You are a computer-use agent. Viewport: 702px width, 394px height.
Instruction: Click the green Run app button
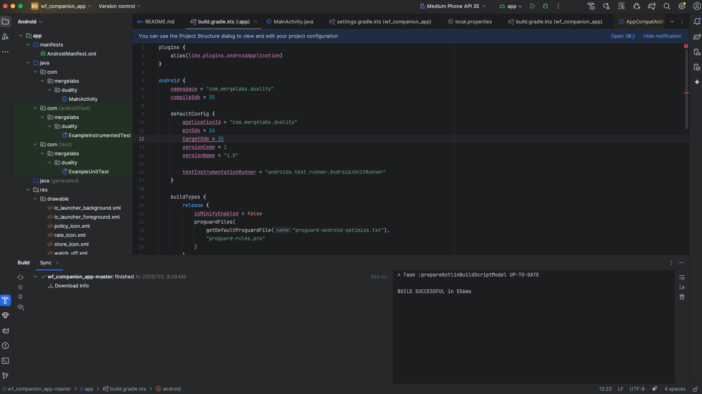[532, 6]
